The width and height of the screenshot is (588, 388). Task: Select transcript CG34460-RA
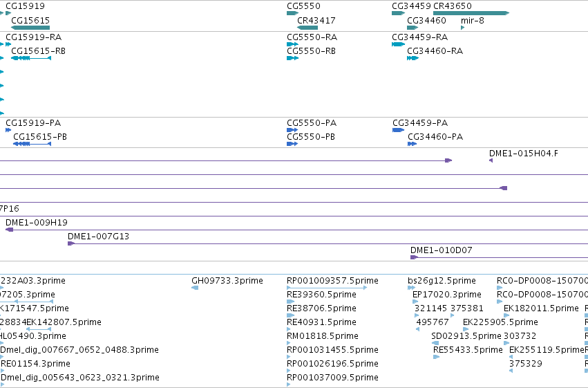pyautogui.click(x=413, y=58)
